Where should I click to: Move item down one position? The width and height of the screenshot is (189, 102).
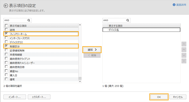(184, 55)
